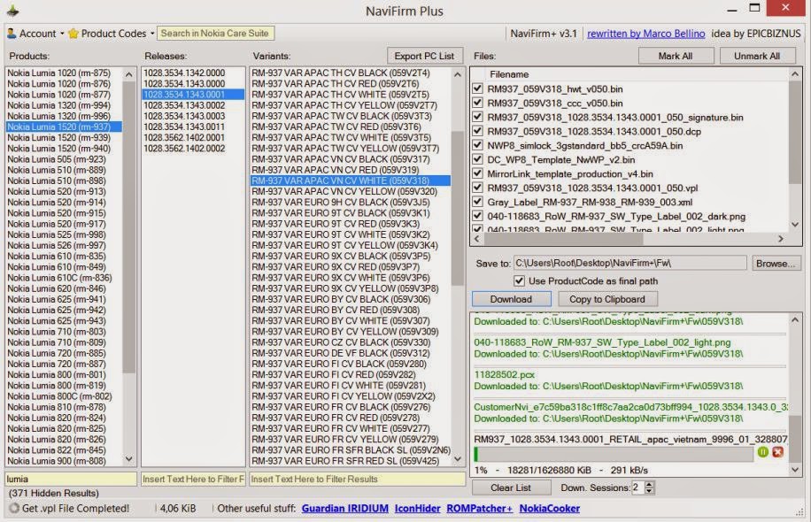Uncheck RM937_059V318_hwt_v050.bin file

coord(478,88)
